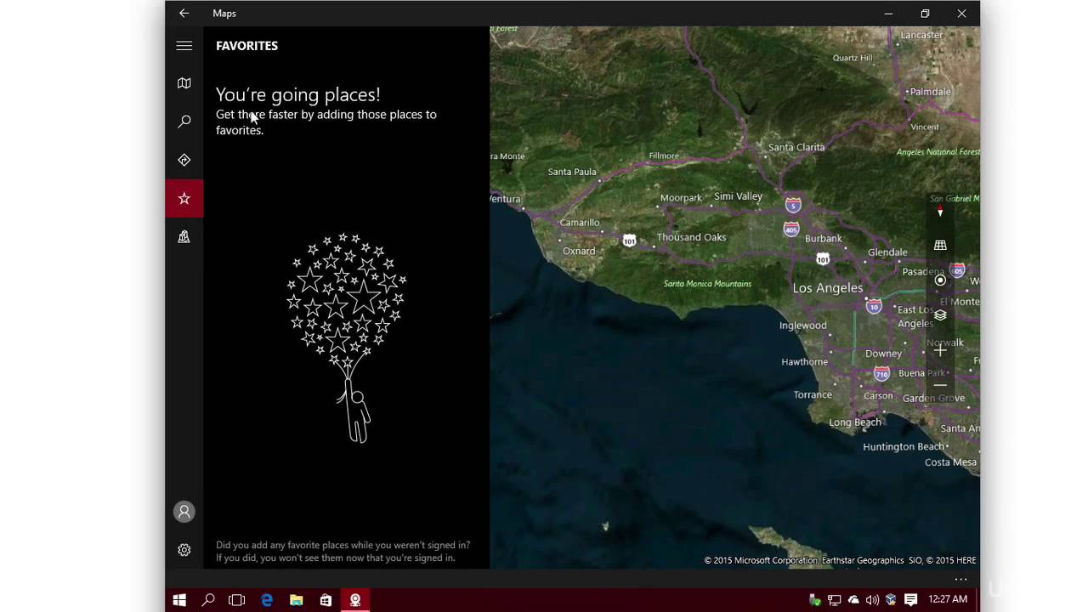Click the Palmdale map label

click(929, 92)
